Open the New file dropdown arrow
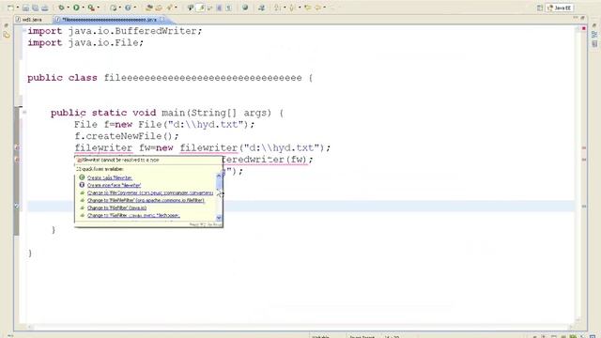Screen dimensions: 601x338 18,8
